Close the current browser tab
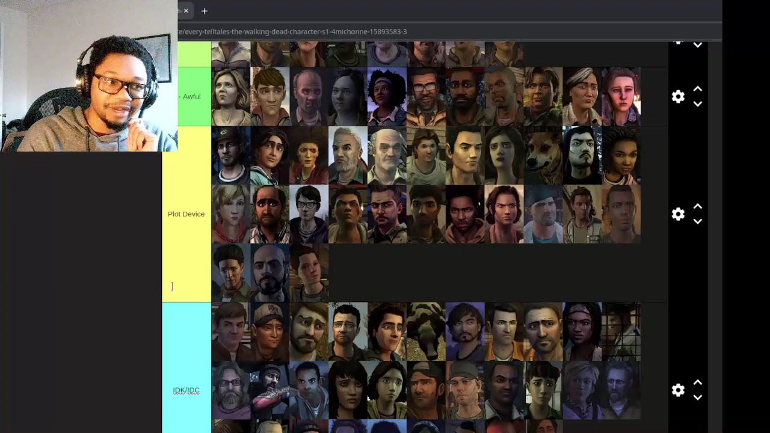 pos(186,11)
